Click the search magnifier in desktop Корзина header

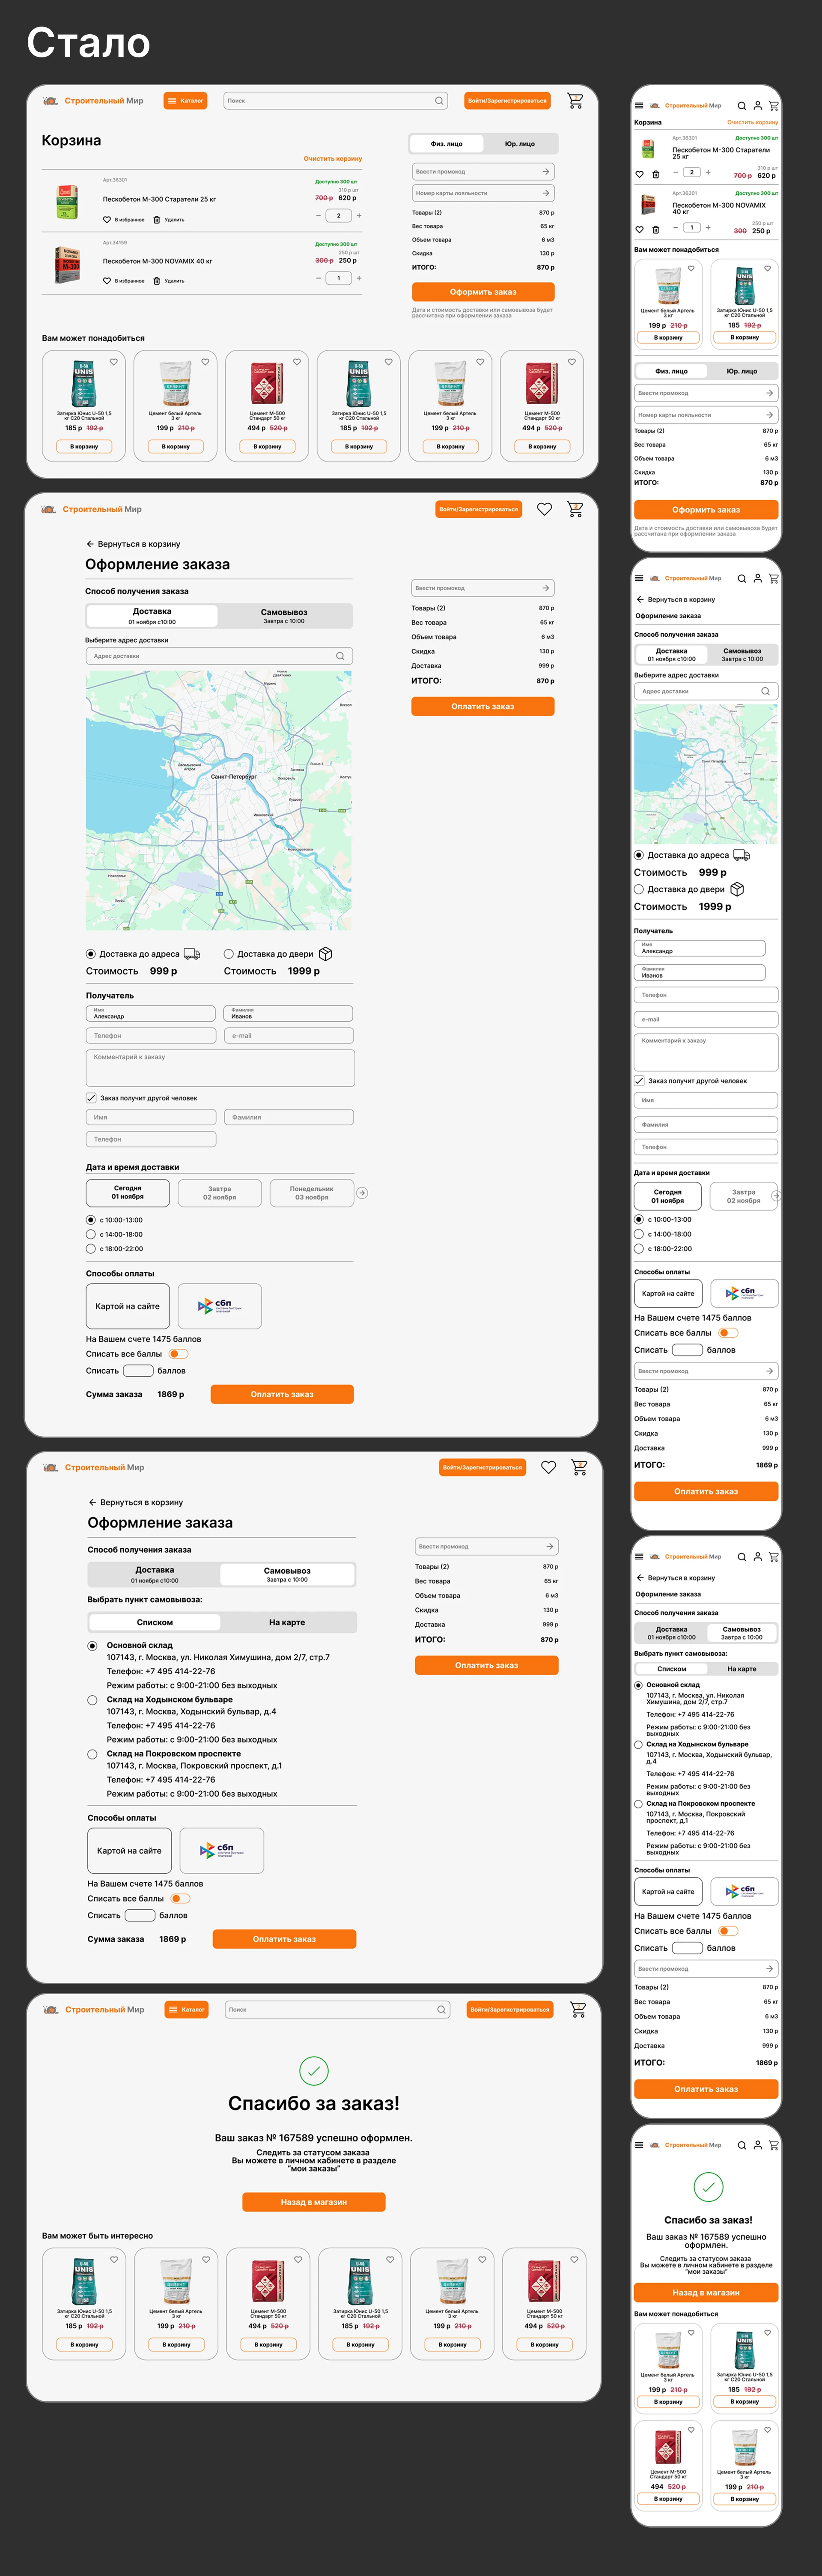(438, 101)
